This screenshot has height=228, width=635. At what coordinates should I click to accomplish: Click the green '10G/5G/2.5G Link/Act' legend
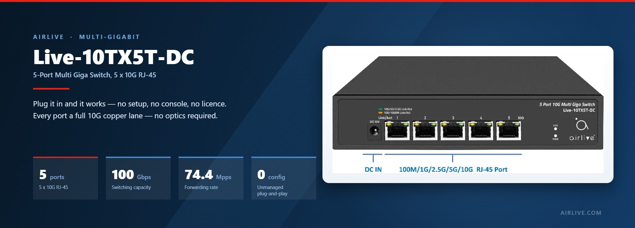pyautogui.click(x=395, y=109)
